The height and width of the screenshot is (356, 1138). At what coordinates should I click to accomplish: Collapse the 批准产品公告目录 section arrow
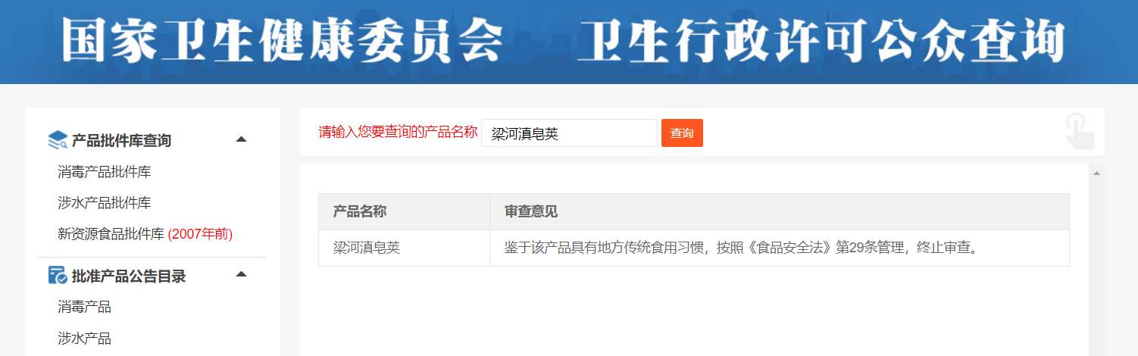pos(241,274)
